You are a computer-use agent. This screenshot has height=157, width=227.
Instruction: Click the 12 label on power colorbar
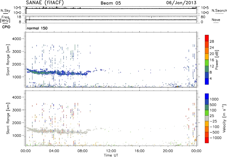tap(212, 66)
